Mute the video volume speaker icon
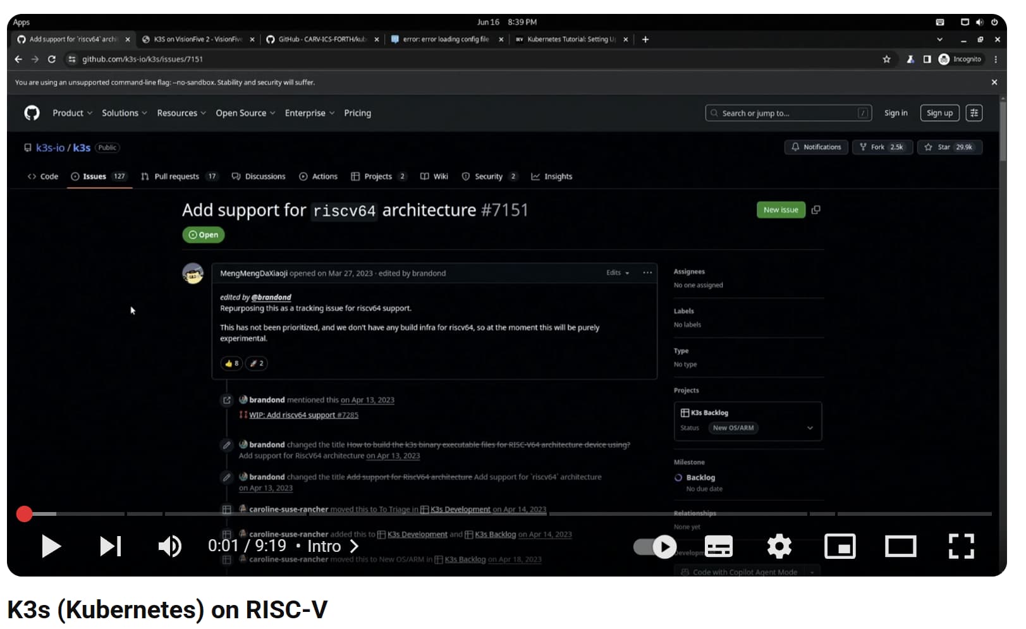This screenshot has height=629, width=1026. (169, 546)
